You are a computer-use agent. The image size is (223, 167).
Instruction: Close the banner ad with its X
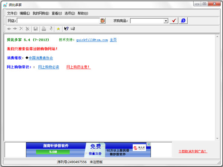pos(149,144)
